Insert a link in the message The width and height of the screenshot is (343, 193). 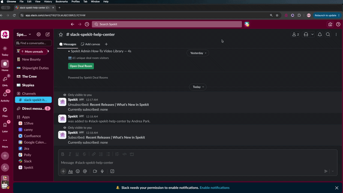[93, 154]
